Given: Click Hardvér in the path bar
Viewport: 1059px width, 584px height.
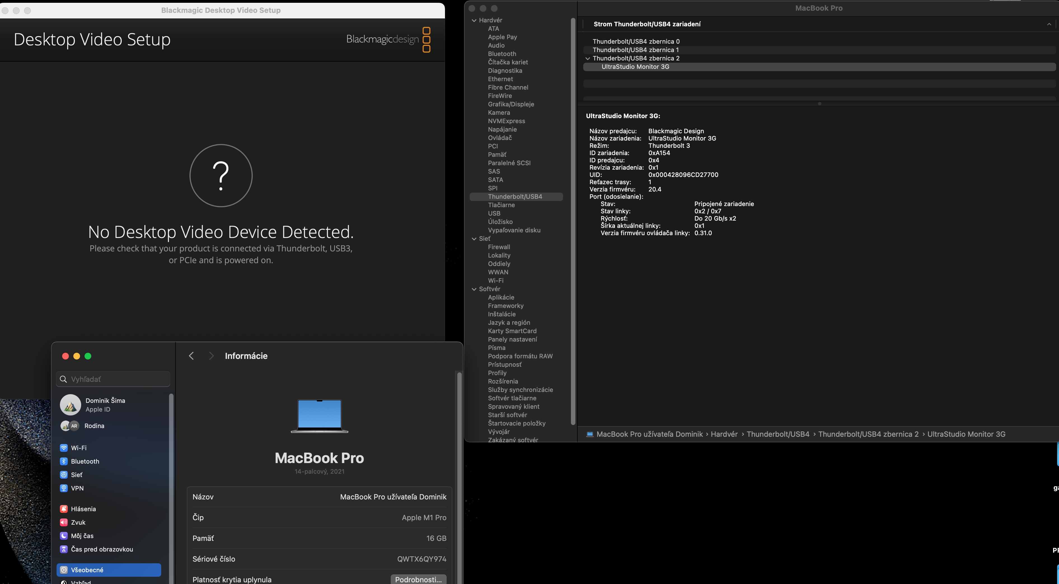Looking at the screenshot, I should [x=724, y=434].
